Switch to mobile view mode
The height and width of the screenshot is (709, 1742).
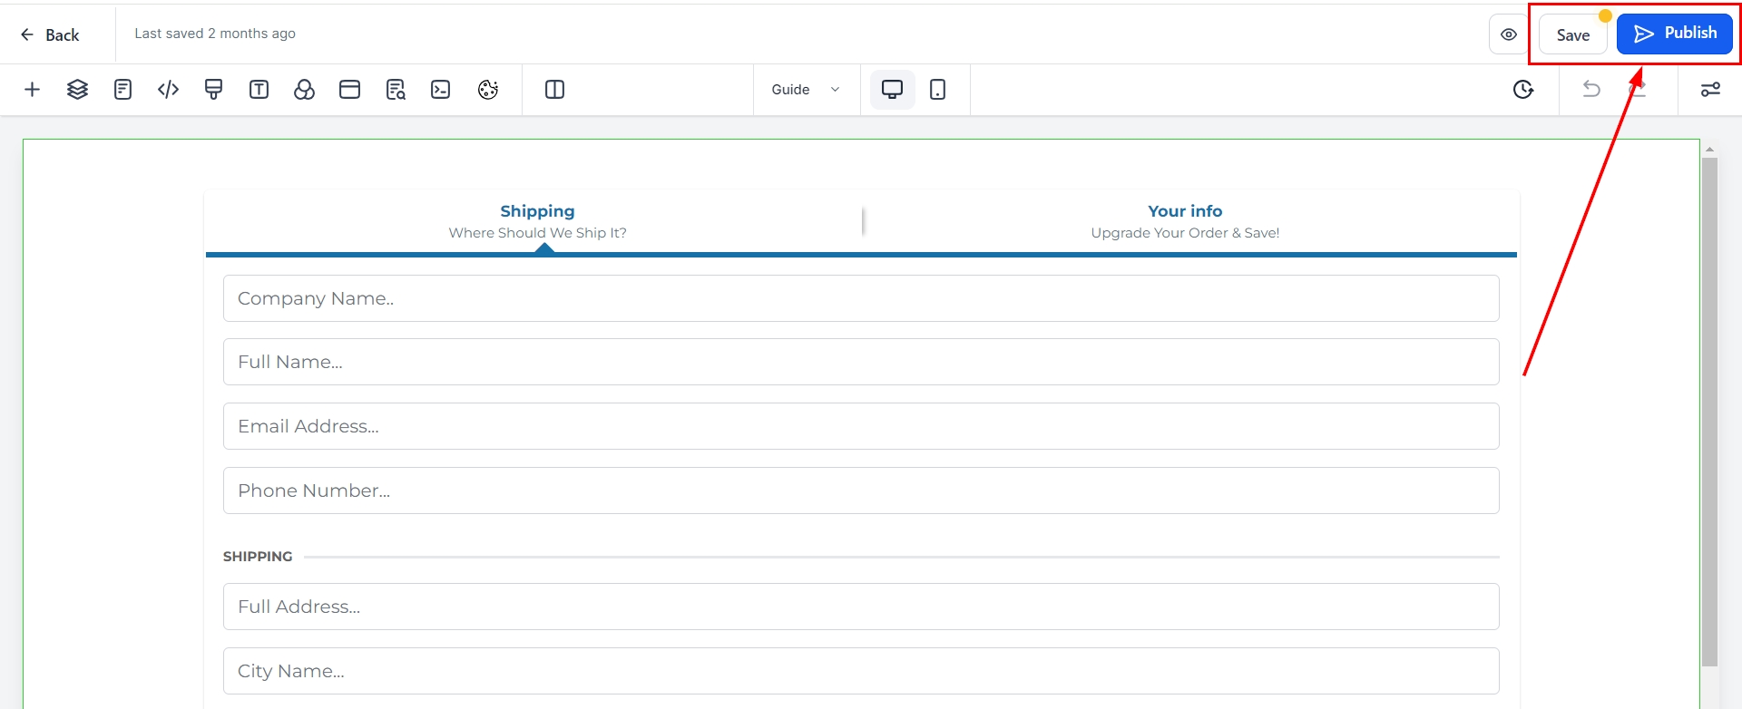pos(937,90)
